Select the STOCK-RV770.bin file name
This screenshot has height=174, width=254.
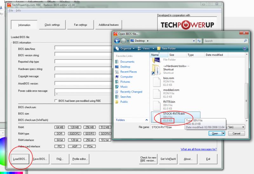[x=174, y=114]
